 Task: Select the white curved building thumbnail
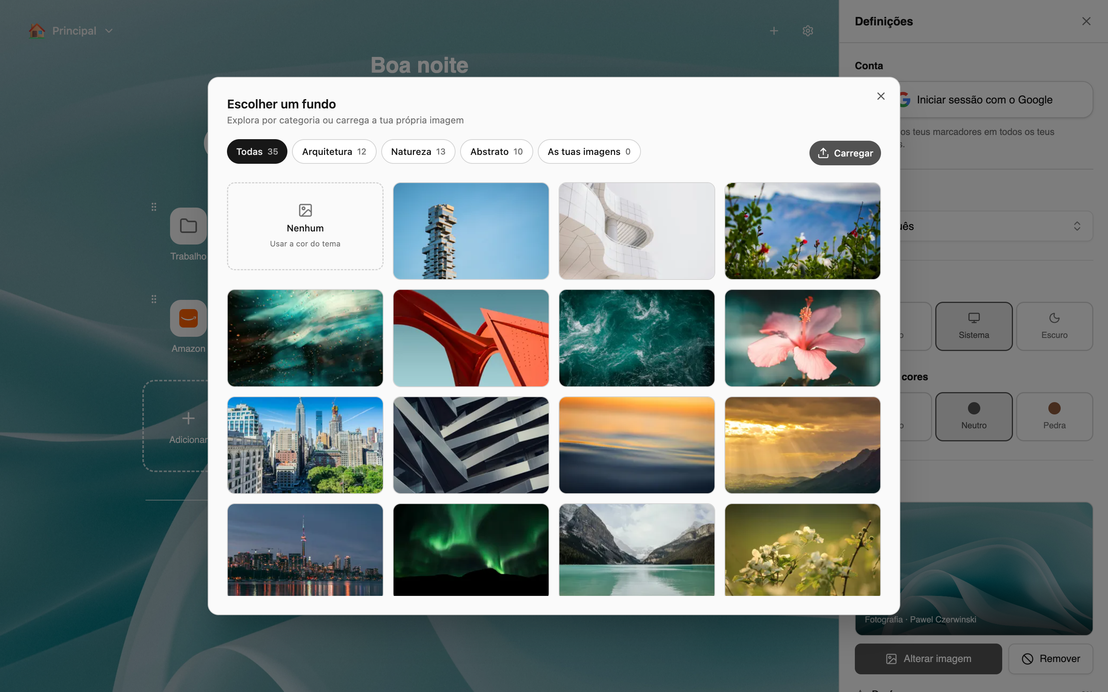point(636,231)
